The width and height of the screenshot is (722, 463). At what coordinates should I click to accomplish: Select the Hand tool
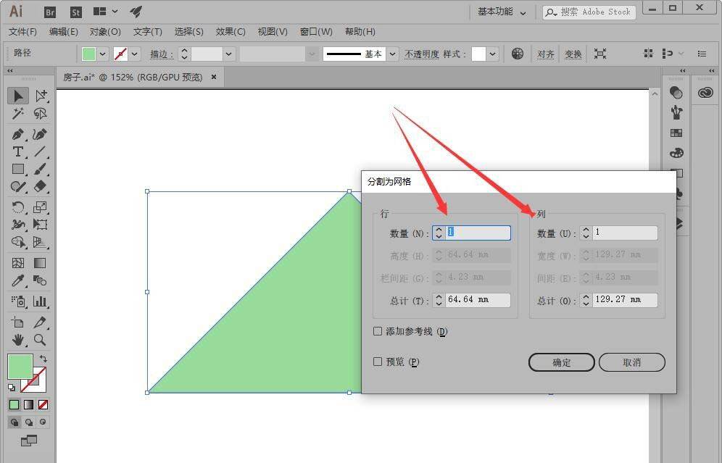(18, 339)
